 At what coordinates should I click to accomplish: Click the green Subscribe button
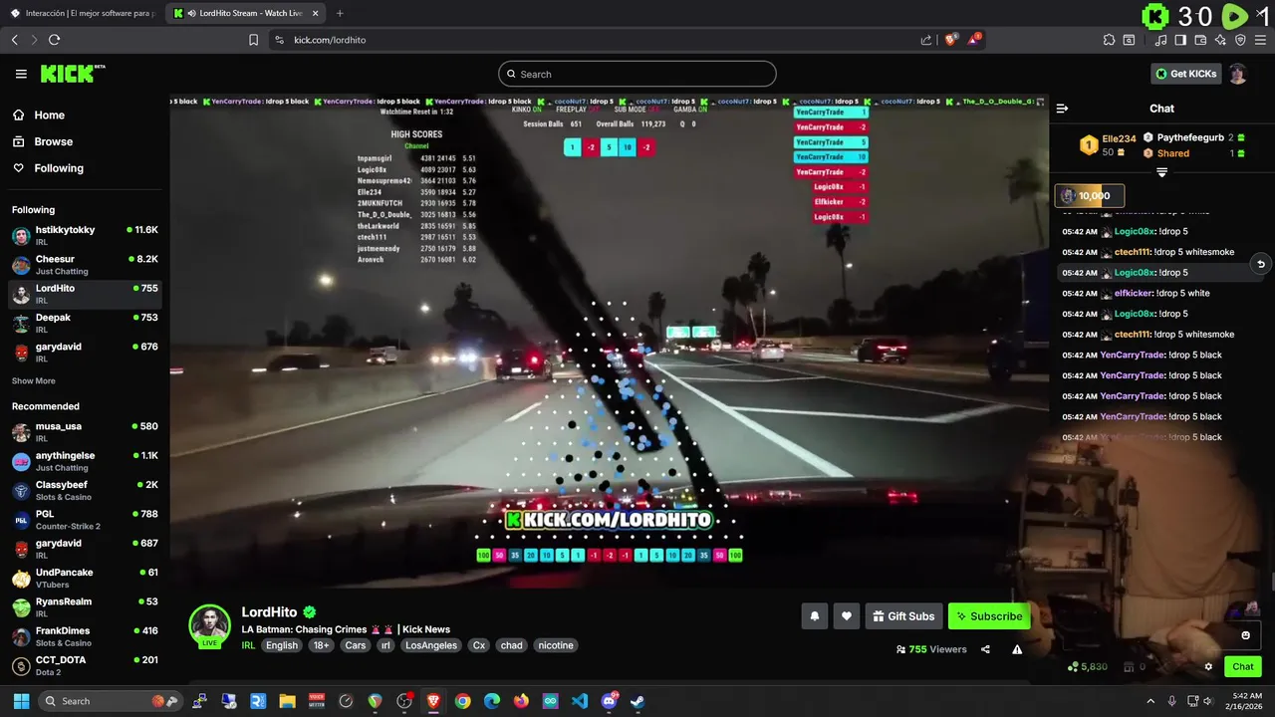click(988, 616)
